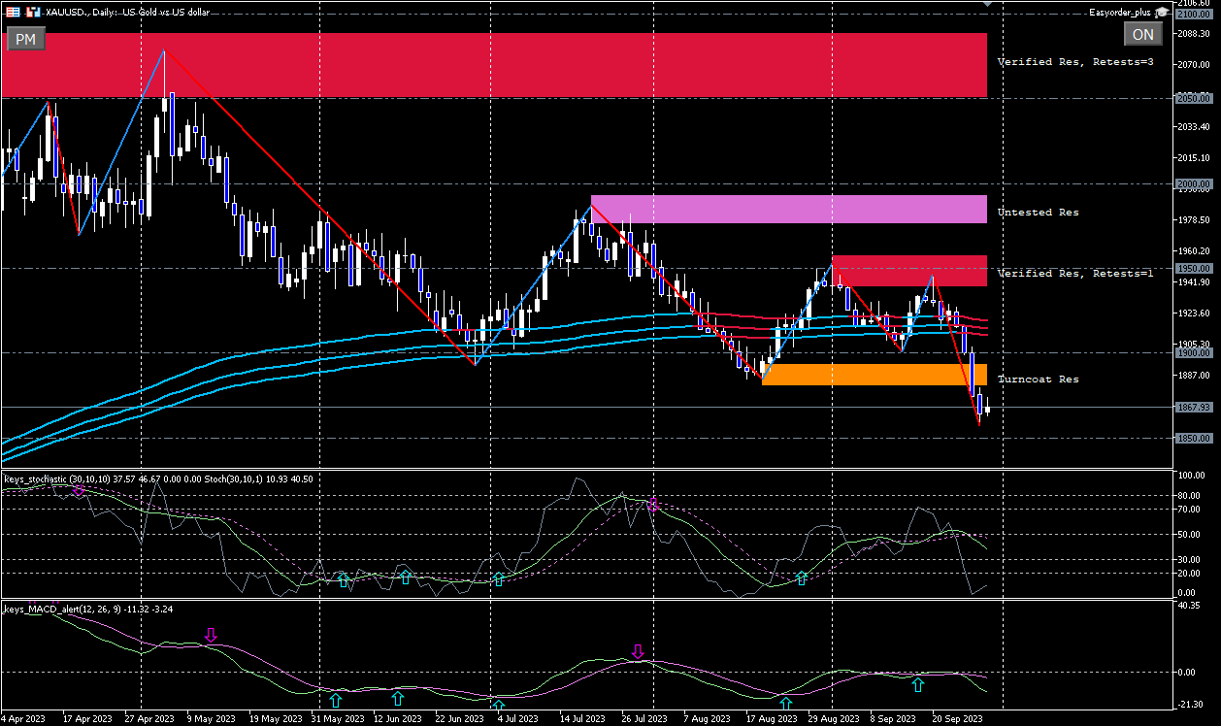Image resolution: width=1221 pixels, height=726 pixels.
Task: Select the orange Turncoat Res zone
Action: click(874, 375)
